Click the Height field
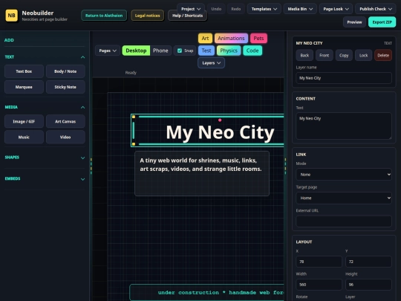Screen dimensions: 401x301 coord(368,285)
